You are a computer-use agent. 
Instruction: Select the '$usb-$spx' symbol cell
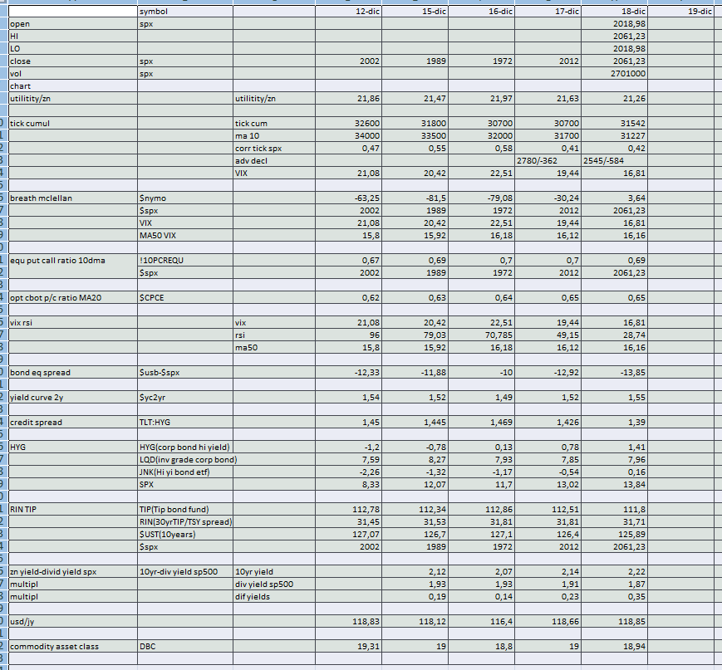(x=185, y=372)
